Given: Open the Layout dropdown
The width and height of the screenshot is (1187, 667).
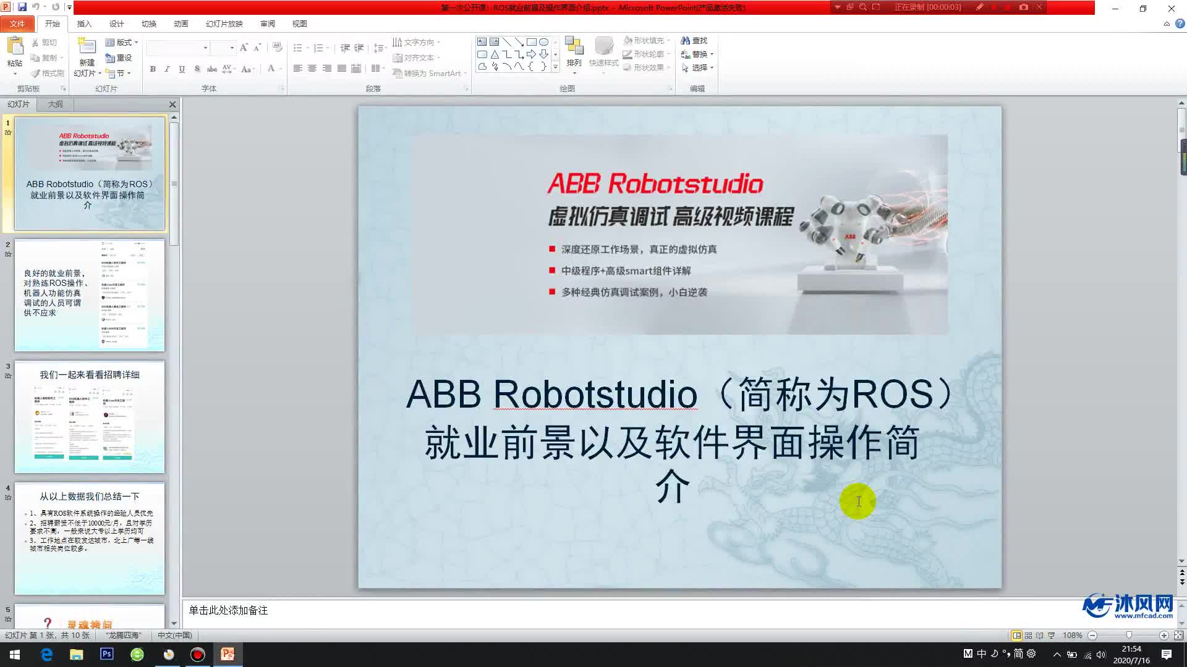Looking at the screenshot, I should (122, 43).
